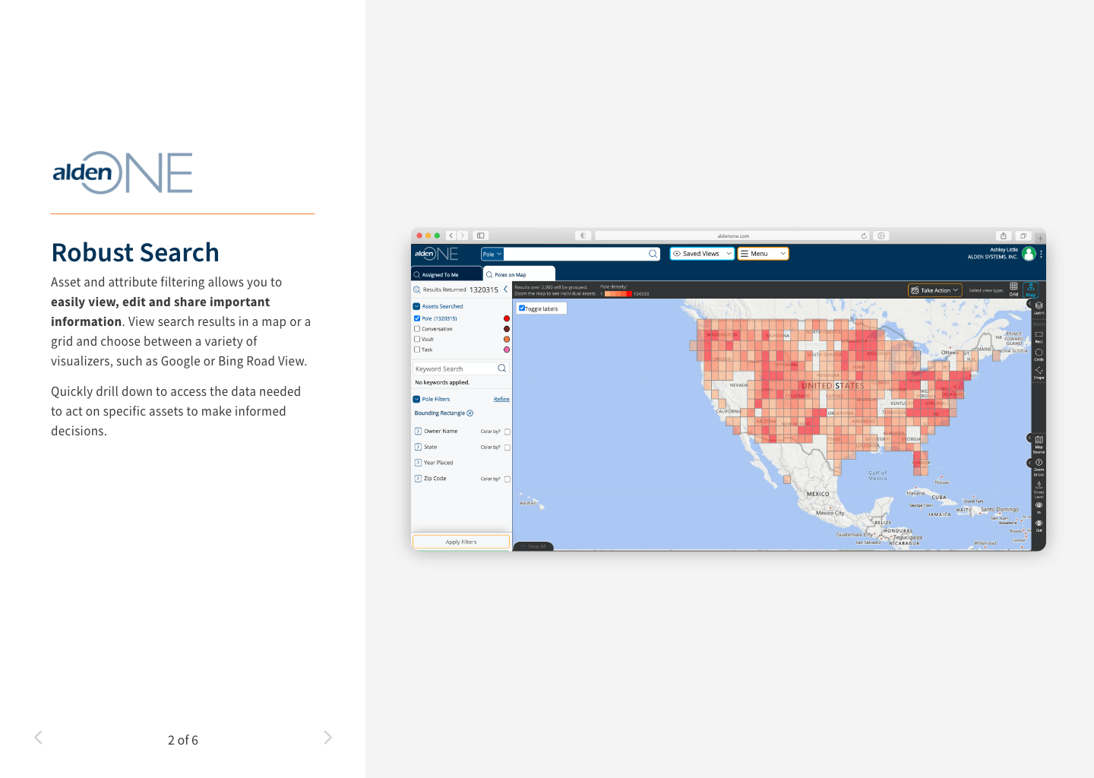
Task: Click the Apply Filters button
Action: click(x=461, y=542)
